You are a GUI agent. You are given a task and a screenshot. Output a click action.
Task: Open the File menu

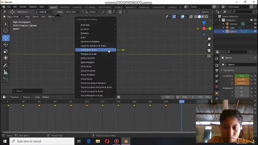(x=9, y=7)
